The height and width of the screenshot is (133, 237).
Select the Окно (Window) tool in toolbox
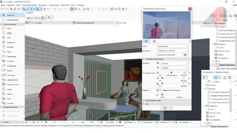click(x=12, y=38)
